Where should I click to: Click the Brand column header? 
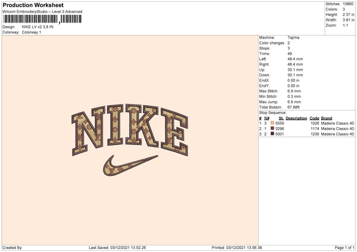click(327, 118)
